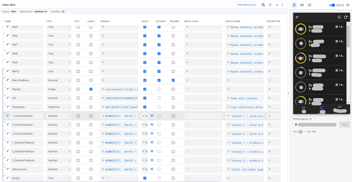Check the Label checkbox for kW
The image size is (352, 182).
click(x=91, y=98)
